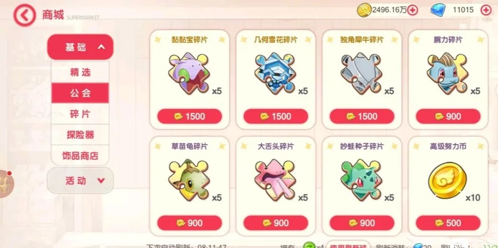Buy 黏黏宝碎片 for 1500 coins
498x248 pixels.
click(190, 116)
